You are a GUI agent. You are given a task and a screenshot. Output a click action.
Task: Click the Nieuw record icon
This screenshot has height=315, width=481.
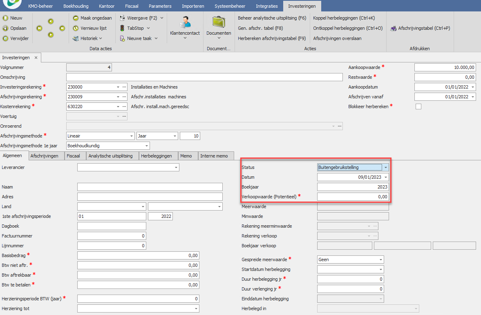click(5, 18)
